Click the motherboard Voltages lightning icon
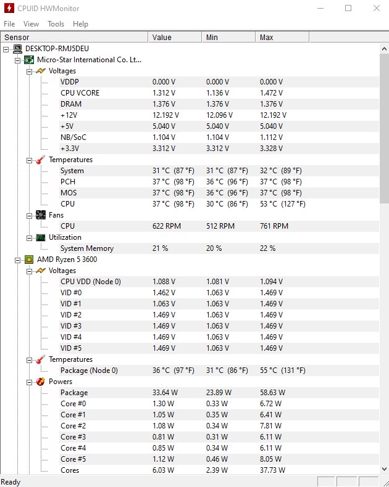 pos(41,71)
